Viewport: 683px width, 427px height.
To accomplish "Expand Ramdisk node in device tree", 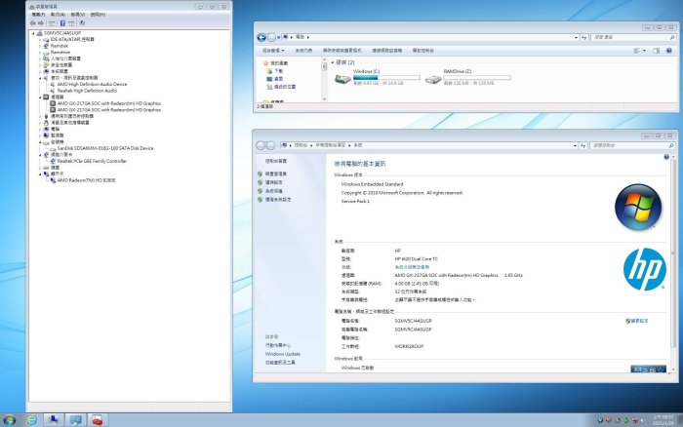I will pyautogui.click(x=40, y=46).
